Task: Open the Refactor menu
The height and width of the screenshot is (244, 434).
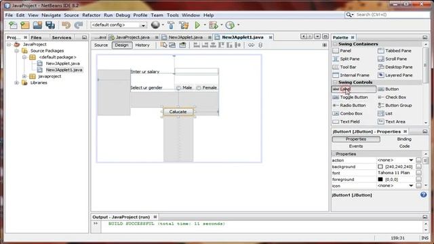Action: pos(91,15)
